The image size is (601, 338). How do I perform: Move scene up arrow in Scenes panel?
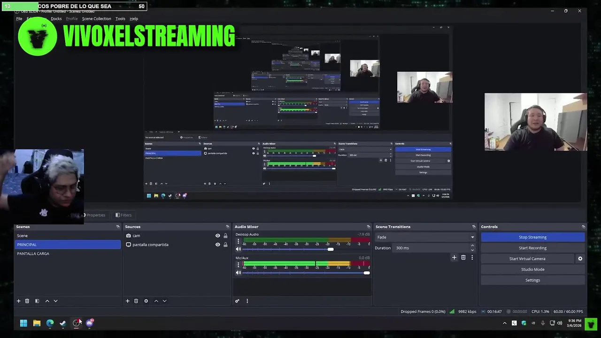[x=47, y=301]
